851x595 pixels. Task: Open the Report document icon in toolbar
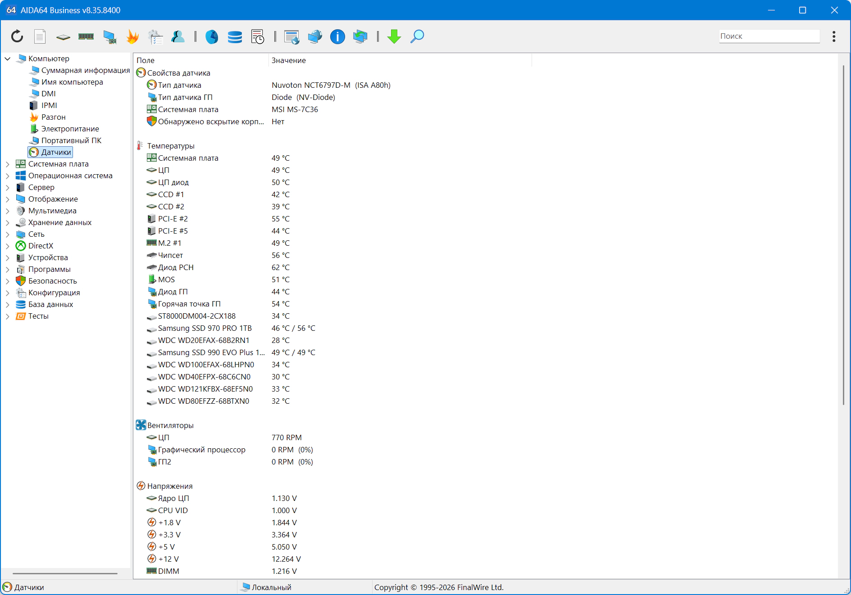click(40, 36)
